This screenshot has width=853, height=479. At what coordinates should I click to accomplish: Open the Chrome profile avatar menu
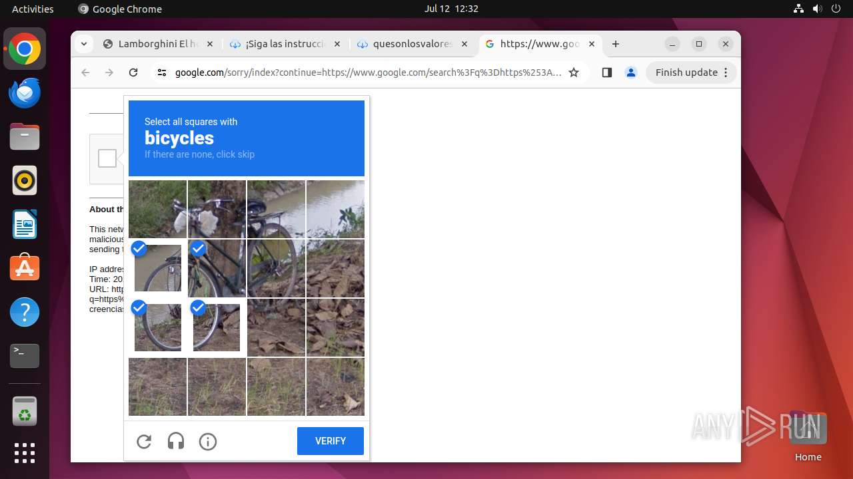click(631, 73)
